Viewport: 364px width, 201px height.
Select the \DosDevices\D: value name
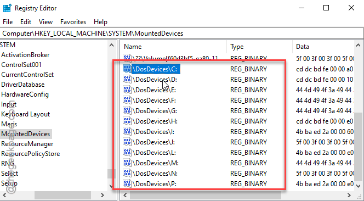point(155,80)
